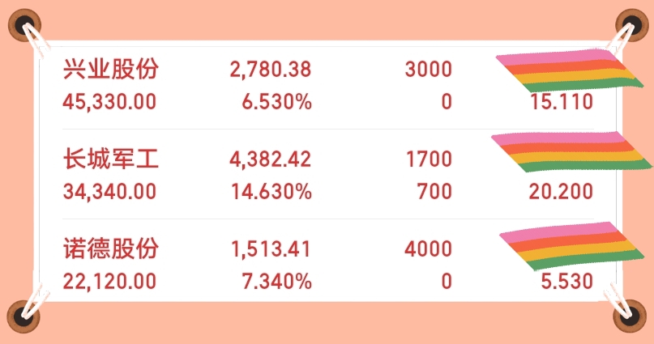Click the 3000 share quantity
Image resolution: width=654 pixels, height=344 pixels.
[429, 69]
